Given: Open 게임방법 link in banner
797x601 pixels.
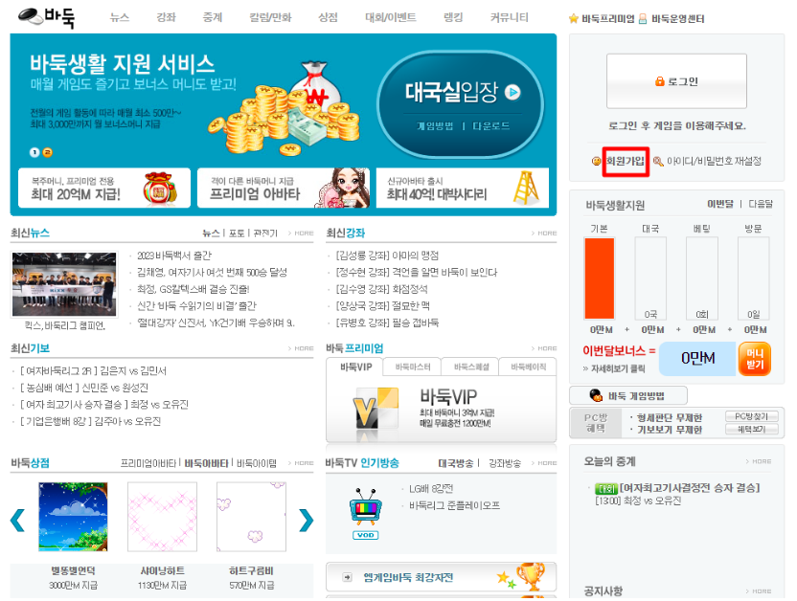Looking at the screenshot, I should [x=435, y=126].
